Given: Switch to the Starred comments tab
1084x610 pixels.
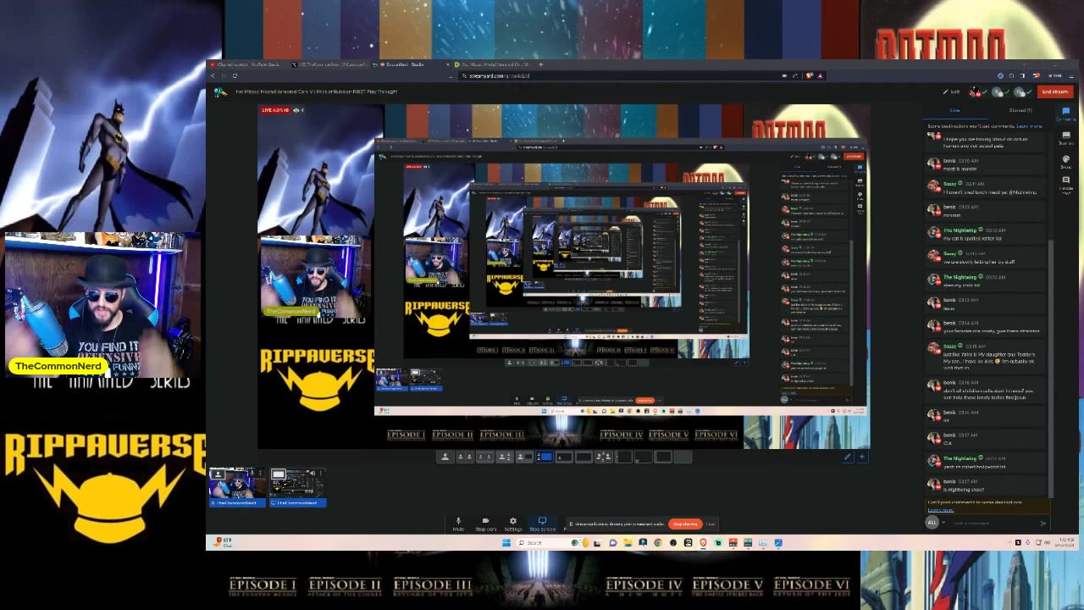Looking at the screenshot, I should coord(1020,110).
